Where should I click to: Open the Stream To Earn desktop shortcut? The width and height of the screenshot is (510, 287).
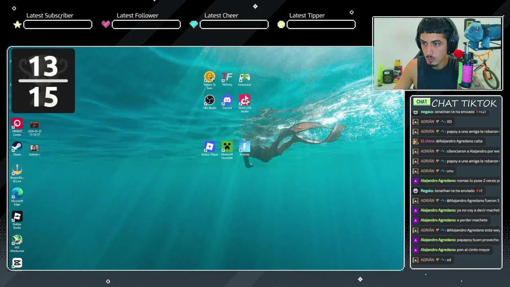click(210, 80)
